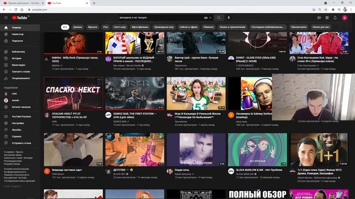Go to Главная in sidebar
This screenshot has height=199, width=355.
pyautogui.click(x=20, y=28)
